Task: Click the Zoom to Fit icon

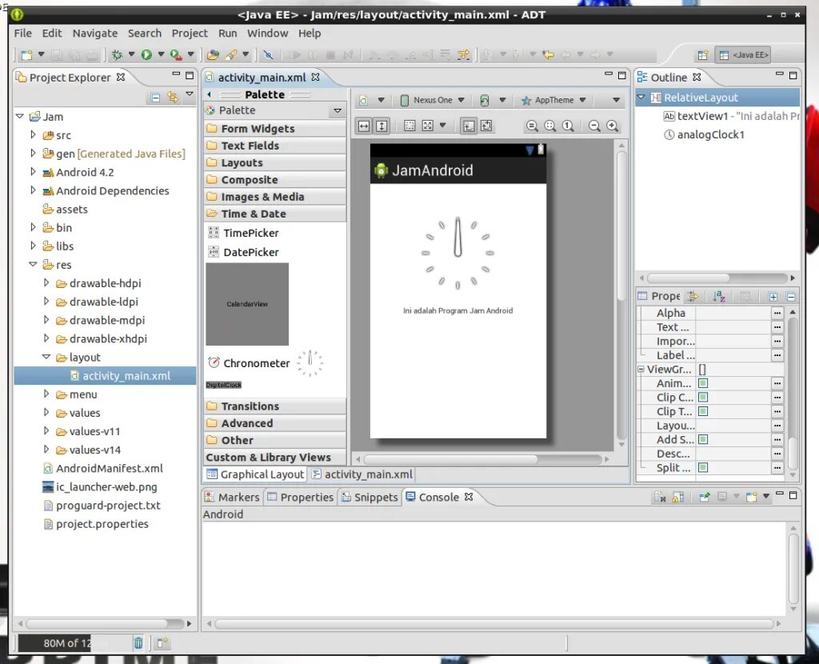Action: 550,126
